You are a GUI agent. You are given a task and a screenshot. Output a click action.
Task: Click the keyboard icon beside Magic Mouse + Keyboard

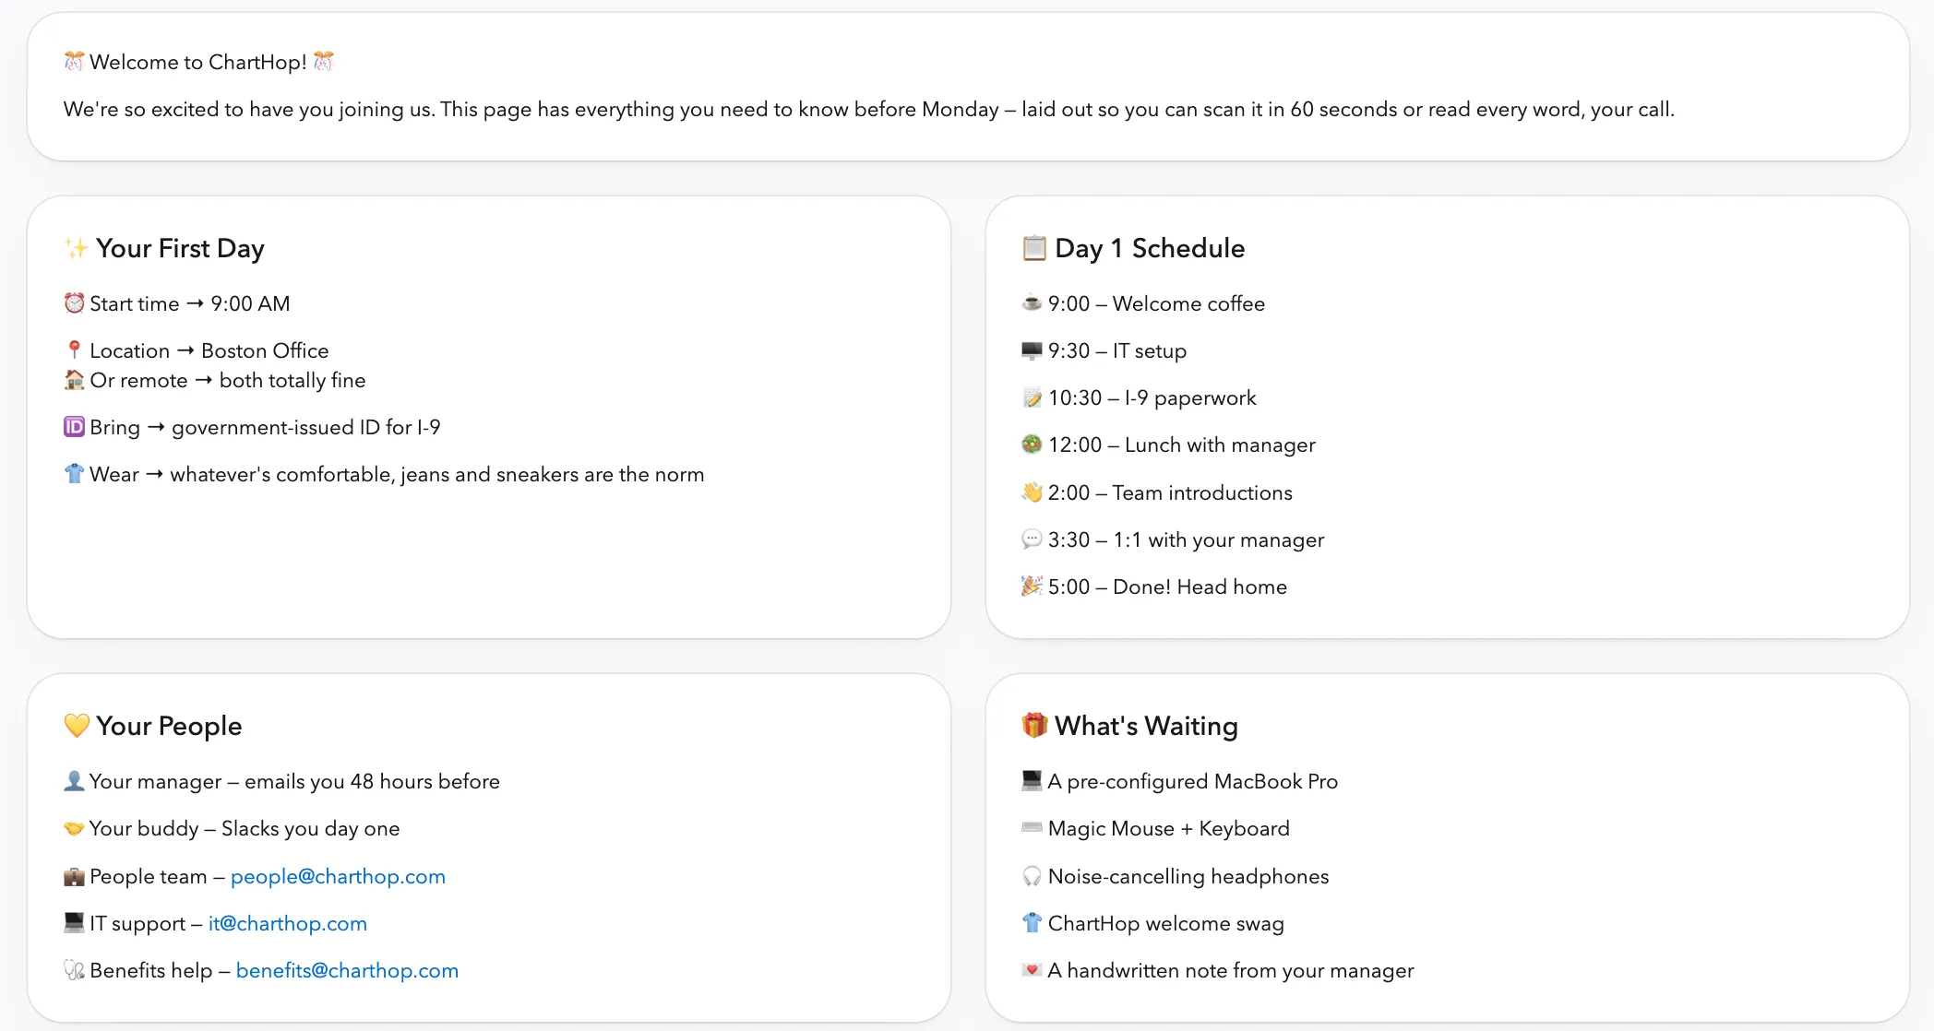(1032, 828)
